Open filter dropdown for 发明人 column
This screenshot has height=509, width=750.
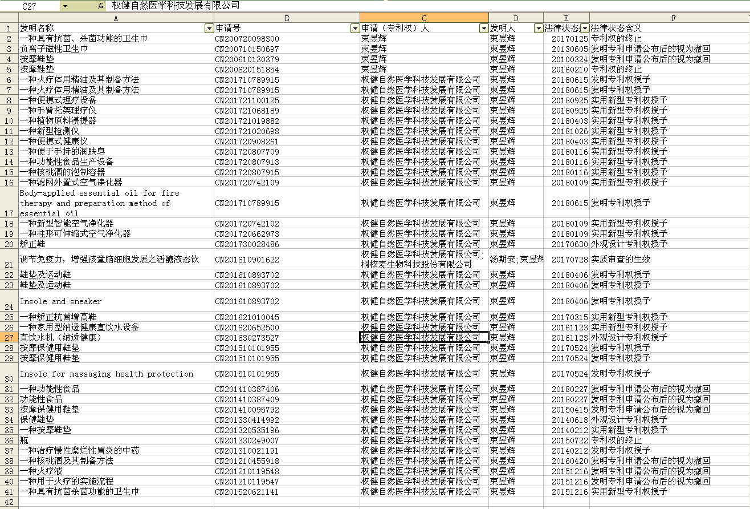coord(538,29)
